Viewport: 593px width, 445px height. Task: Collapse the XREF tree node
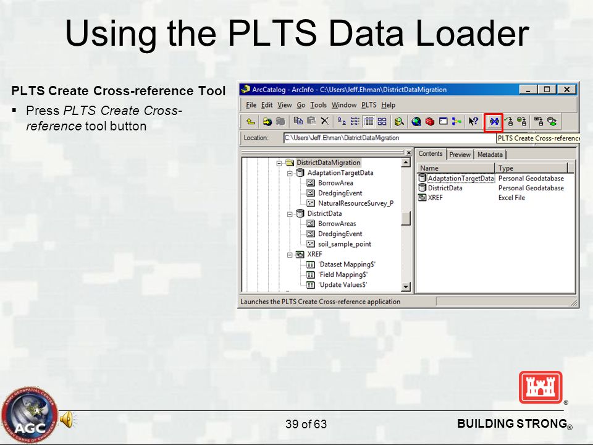coord(290,255)
